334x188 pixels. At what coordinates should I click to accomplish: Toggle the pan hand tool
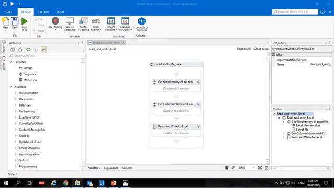[226, 168]
